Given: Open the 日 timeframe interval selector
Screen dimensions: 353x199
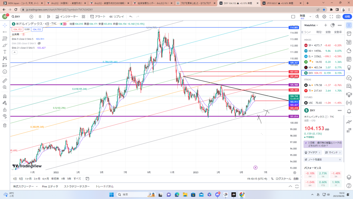Looking at the screenshot, I should point(40,17).
